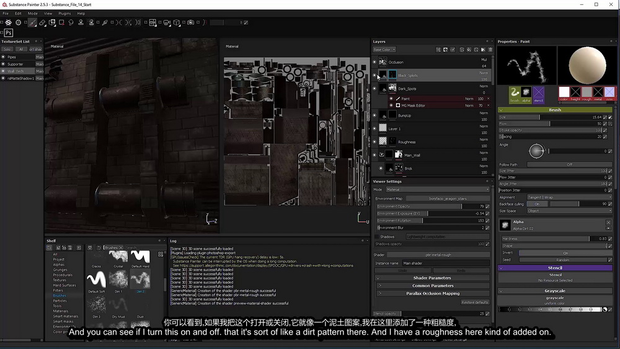Expand Common Parameters section
This screenshot has width=620, height=349.
[433, 285]
